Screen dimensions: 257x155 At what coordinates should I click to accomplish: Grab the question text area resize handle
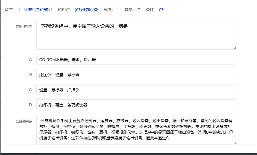[x=235, y=48]
